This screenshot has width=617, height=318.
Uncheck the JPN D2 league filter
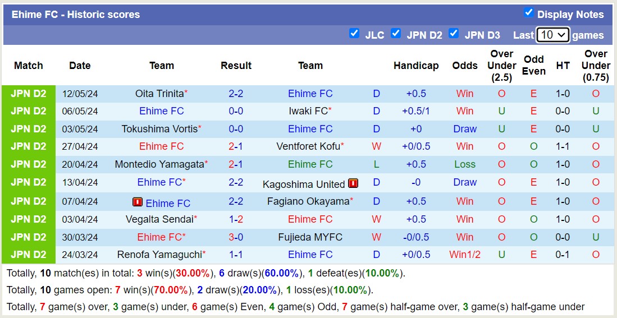pyautogui.click(x=396, y=34)
